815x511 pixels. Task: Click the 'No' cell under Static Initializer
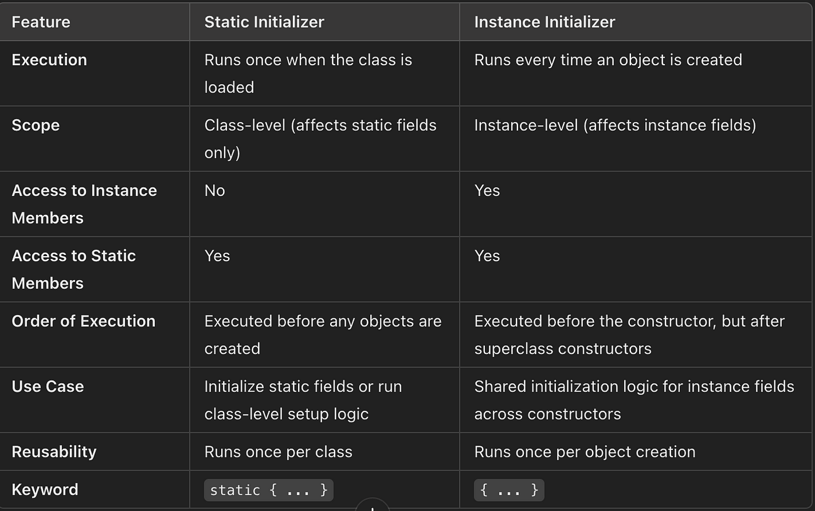215,190
